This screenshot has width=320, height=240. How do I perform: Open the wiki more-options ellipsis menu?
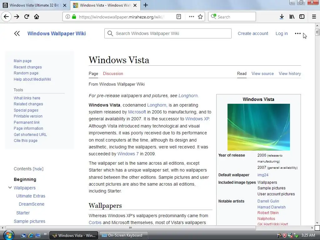pyautogui.click(x=298, y=33)
